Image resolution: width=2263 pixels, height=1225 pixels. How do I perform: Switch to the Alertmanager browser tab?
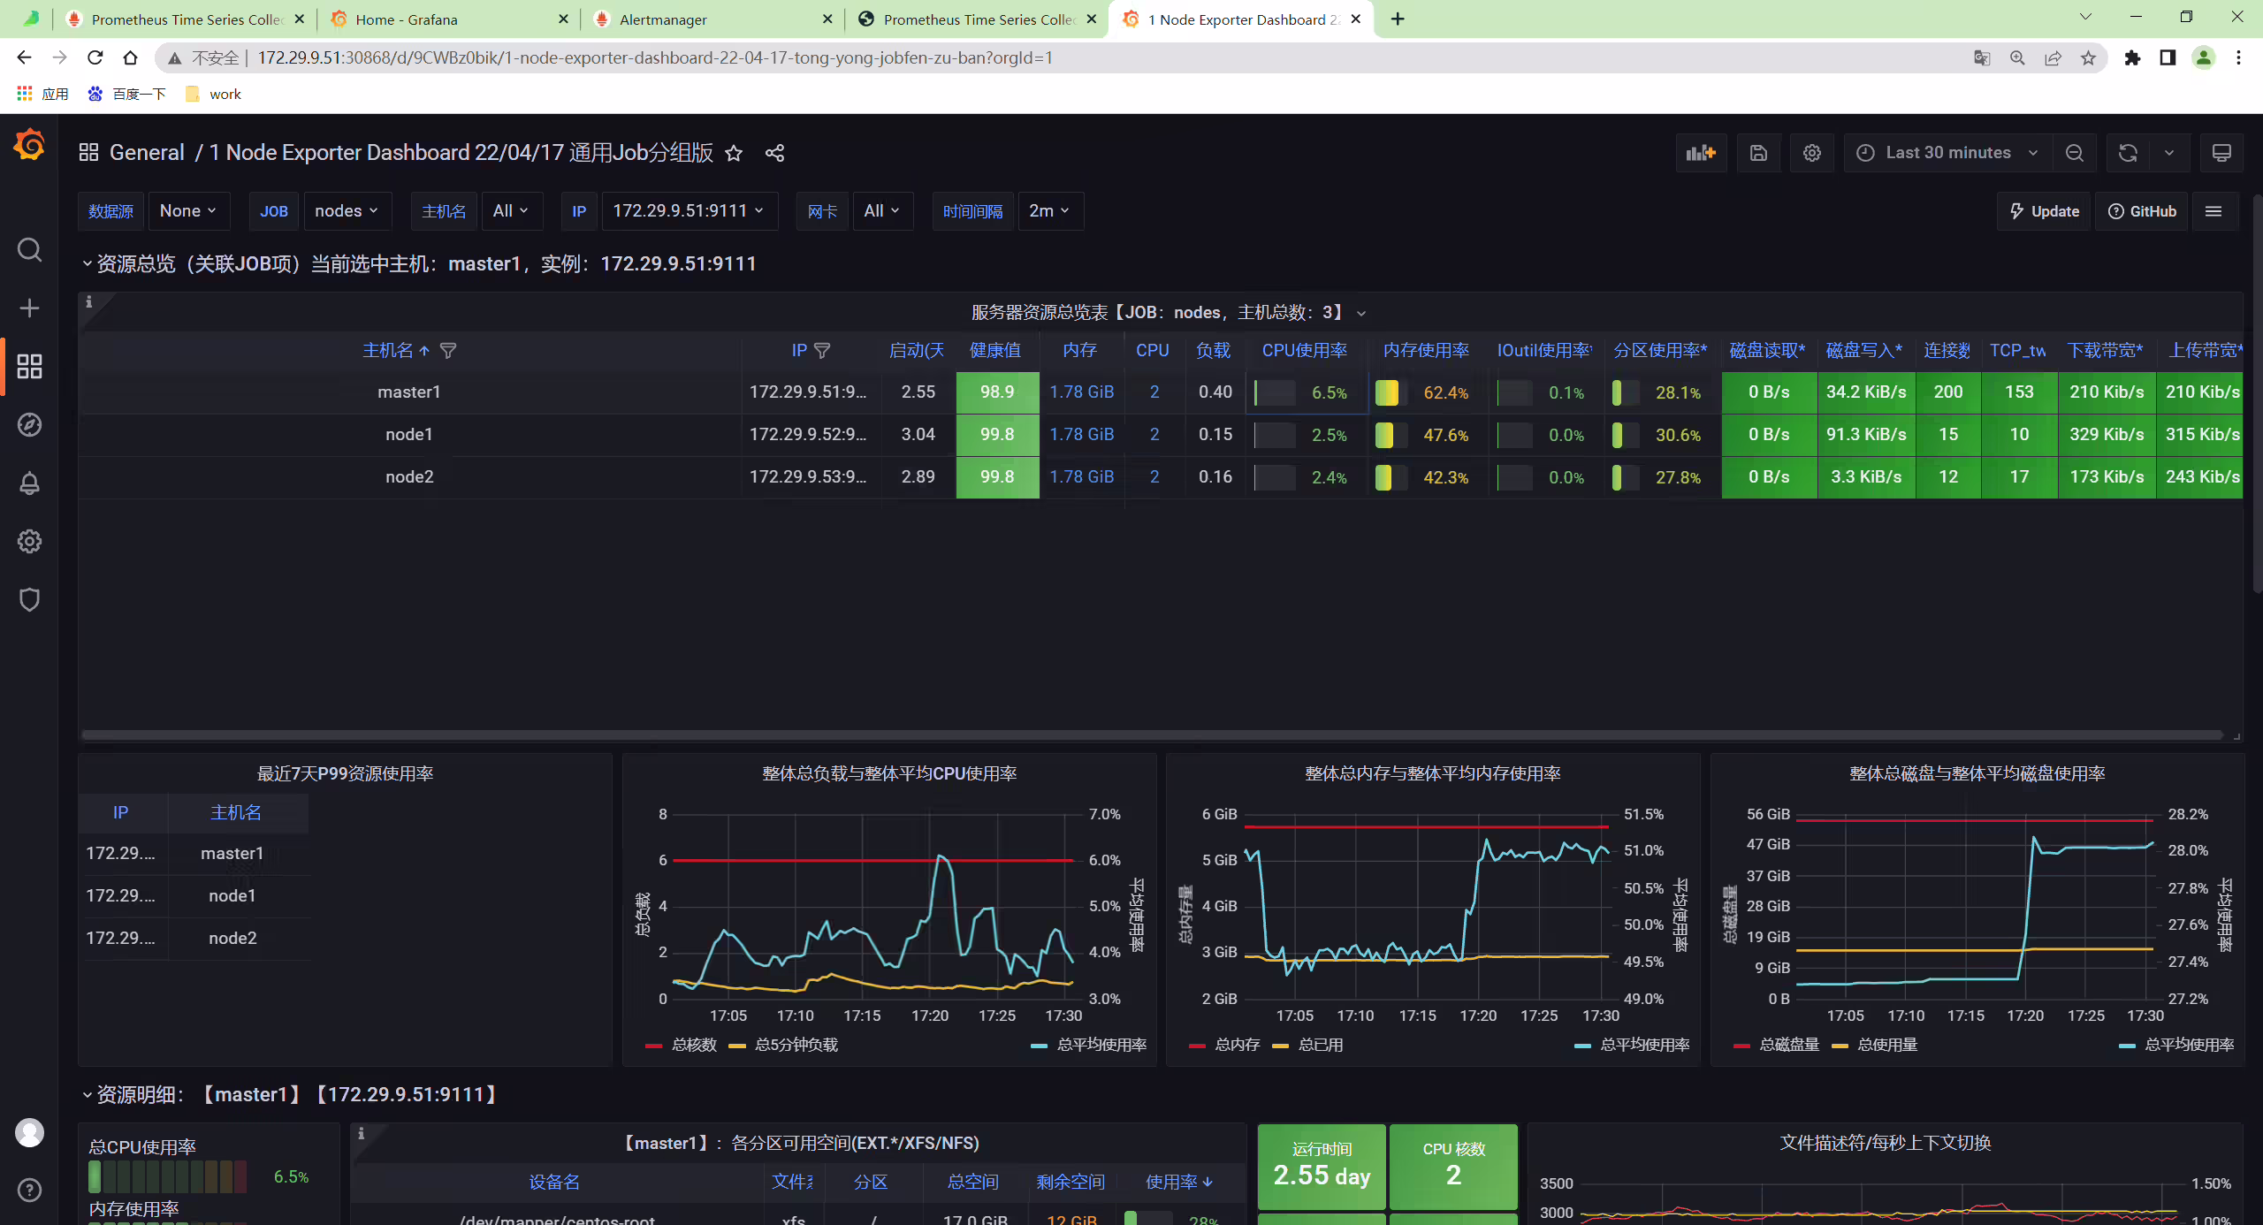(x=712, y=19)
